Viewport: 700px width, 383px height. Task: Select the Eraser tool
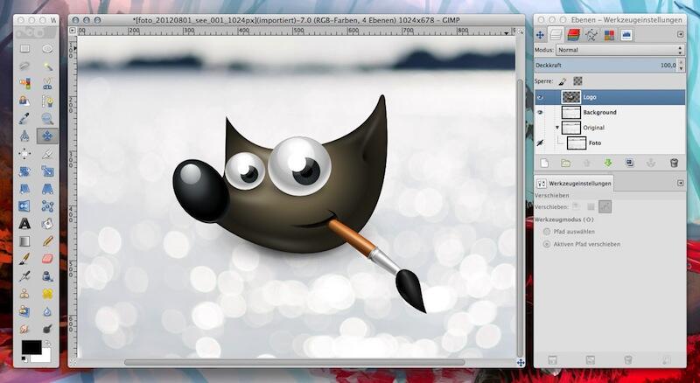(x=47, y=259)
